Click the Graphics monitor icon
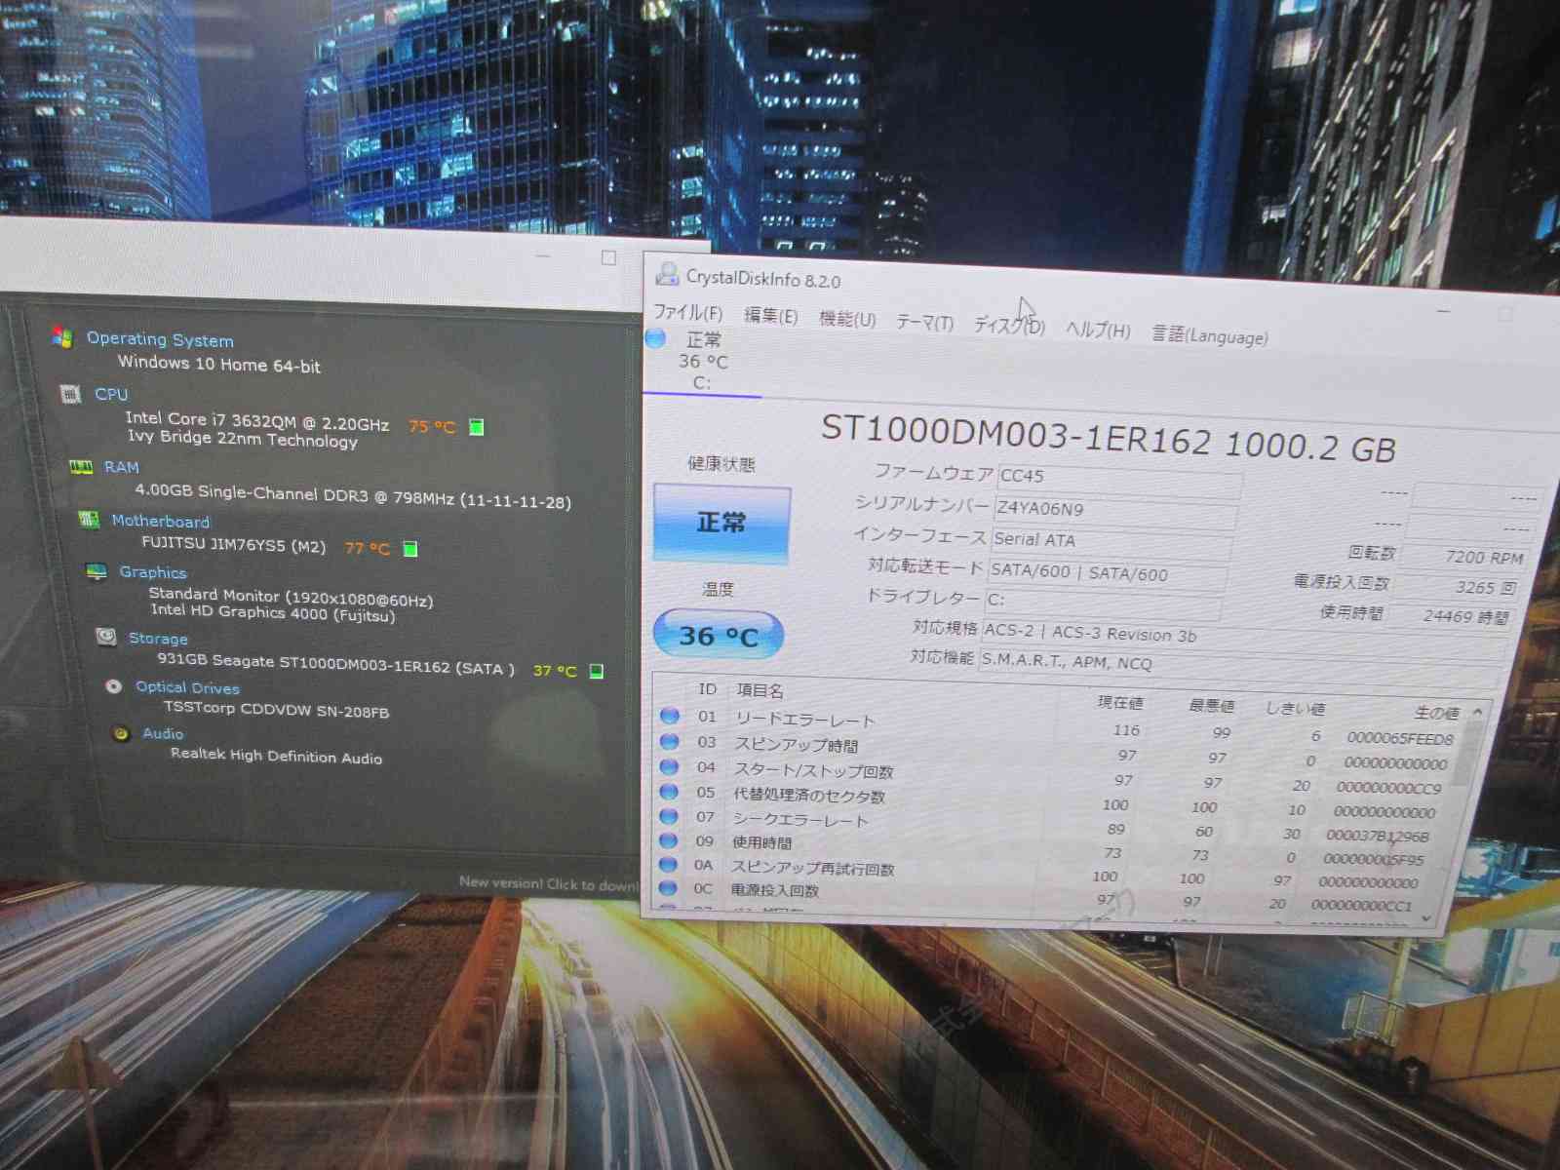This screenshot has height=1170, width=1560. tap(97, 571)
